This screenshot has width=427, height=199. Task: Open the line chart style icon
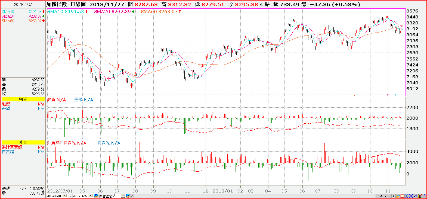(x=398, y=196)
